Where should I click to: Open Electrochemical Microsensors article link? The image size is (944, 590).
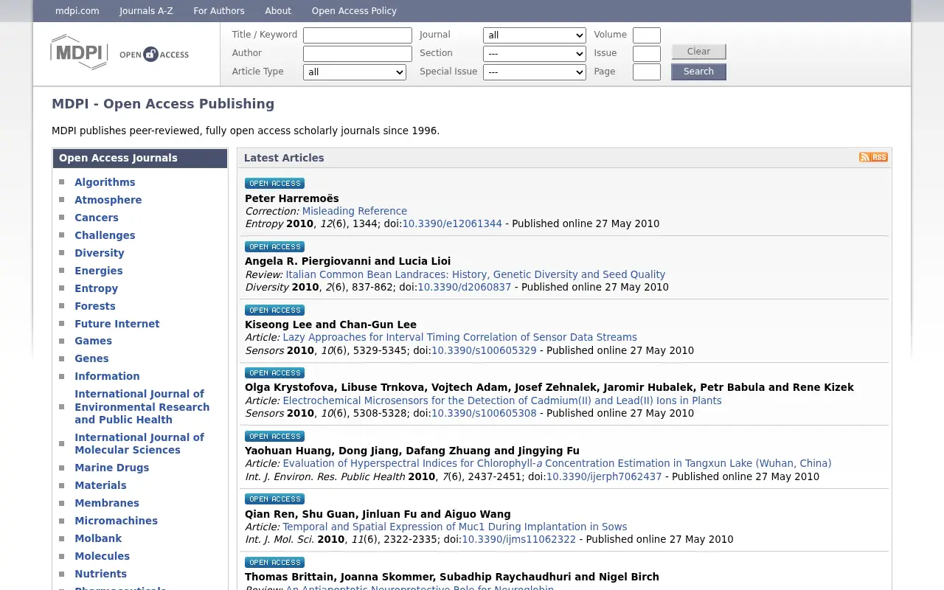tap(502, 400)
